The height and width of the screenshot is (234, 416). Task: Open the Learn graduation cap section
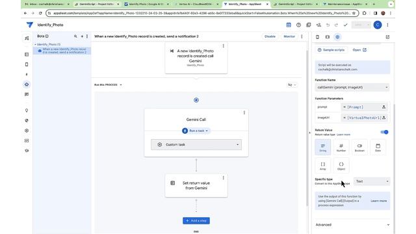pyautogui.click(x=27, y=150)
